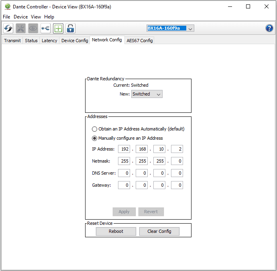
Task: Click the network routing view icon
Action: (45, 28)
